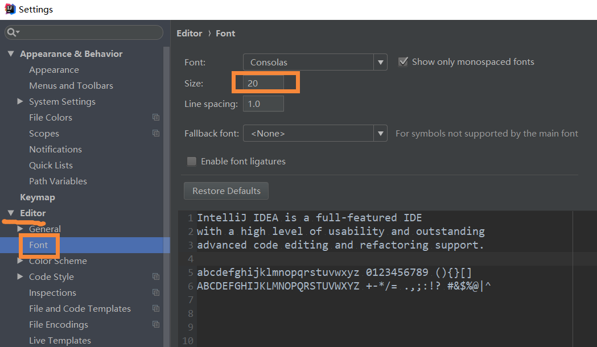
Task: Expand the System Settings node
Action: (x=20, y=102)
